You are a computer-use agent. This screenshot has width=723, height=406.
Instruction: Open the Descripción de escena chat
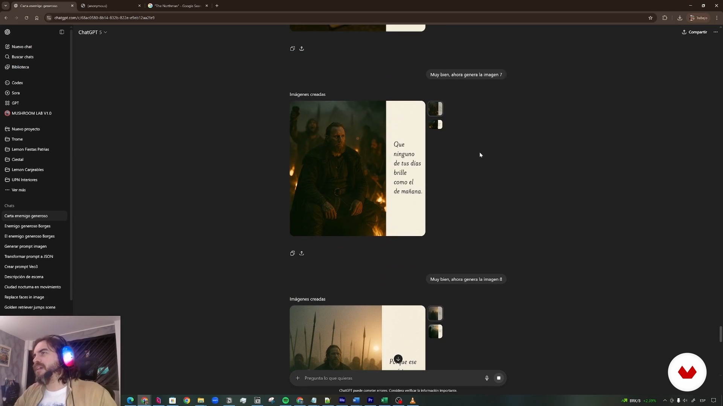tap(24, 277)
